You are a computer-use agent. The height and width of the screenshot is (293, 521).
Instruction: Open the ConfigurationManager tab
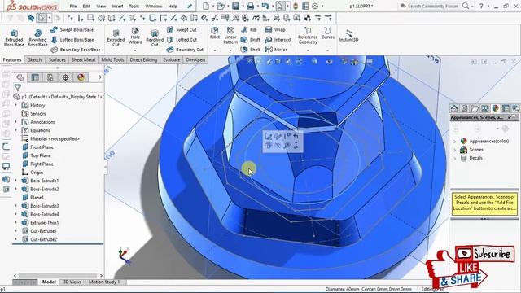click(x=50, y=77)
